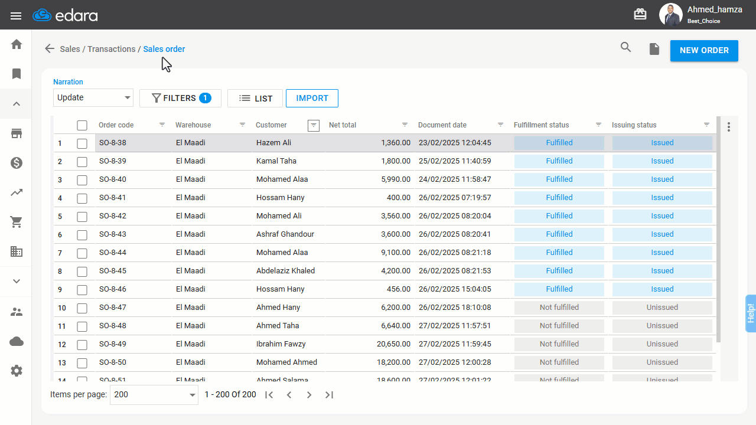
Task: Tick the checkbox for SO-8-43
Action: 82,235
